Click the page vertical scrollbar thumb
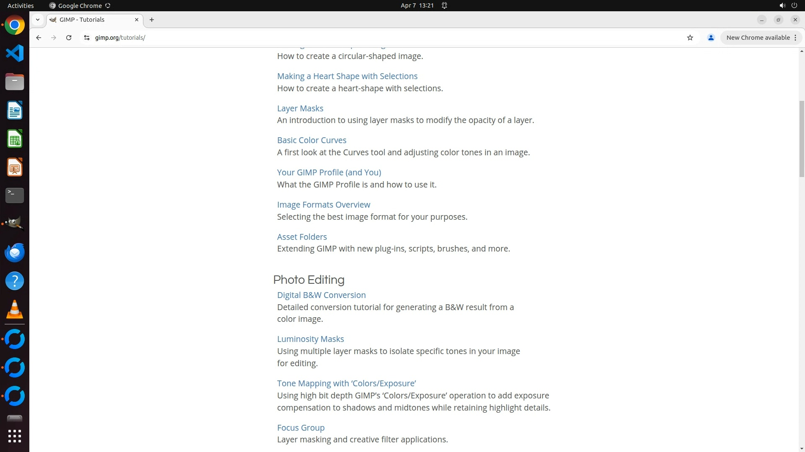 coord(802,138)
